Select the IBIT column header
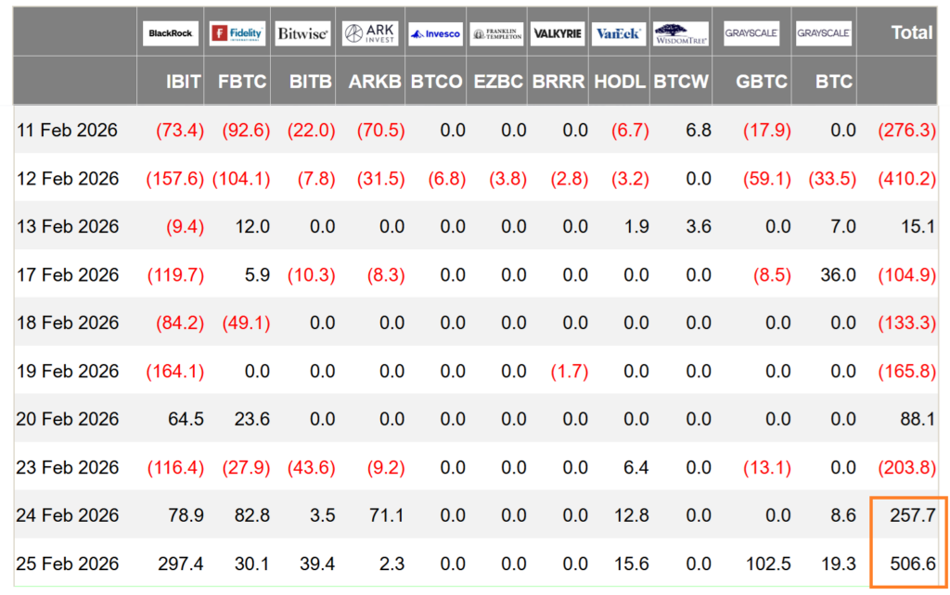 [x=183, y=82]
